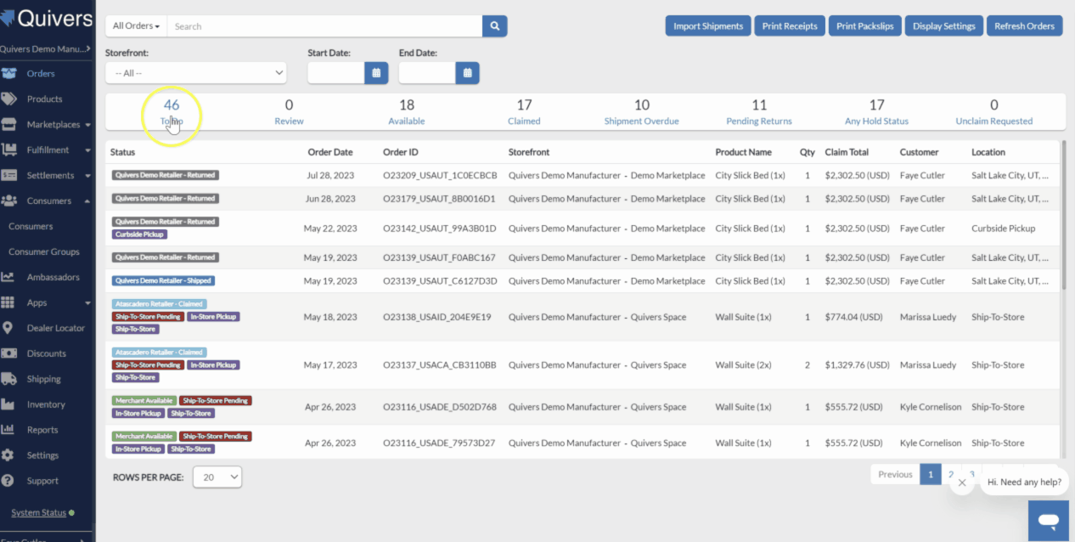Click Import Shipments button
This screenshot has width=1075, height=542.
coord(708,26)
